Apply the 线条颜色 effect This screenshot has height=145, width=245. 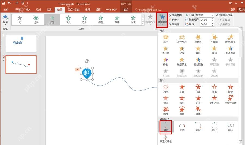coord(182,61)
